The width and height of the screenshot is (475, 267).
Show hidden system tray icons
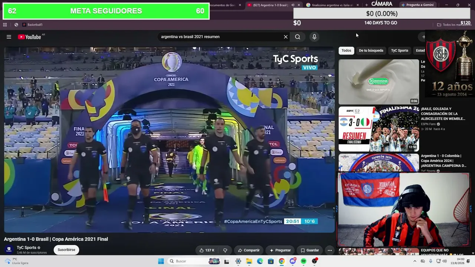pos(415,261)
